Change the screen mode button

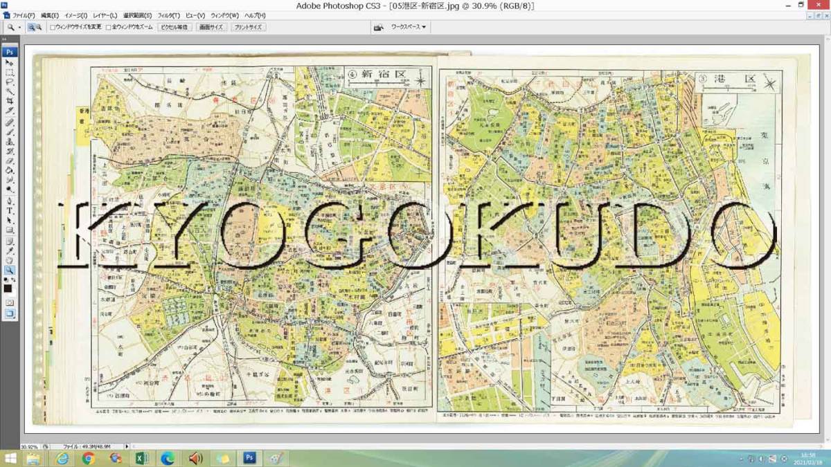pyautogui.click(x=10, y=313)
